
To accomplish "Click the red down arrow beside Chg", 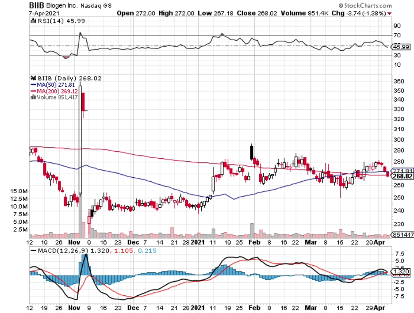I will [389, 13].
